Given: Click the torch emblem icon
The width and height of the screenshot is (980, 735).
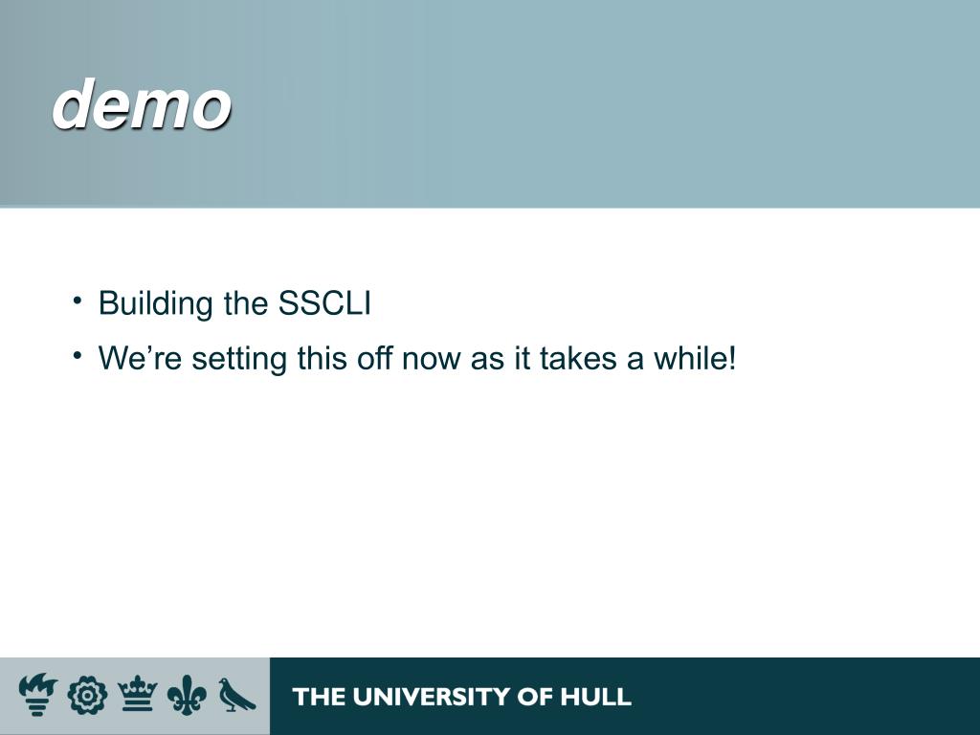Looking at the screenshot, I should pos(37,695).
